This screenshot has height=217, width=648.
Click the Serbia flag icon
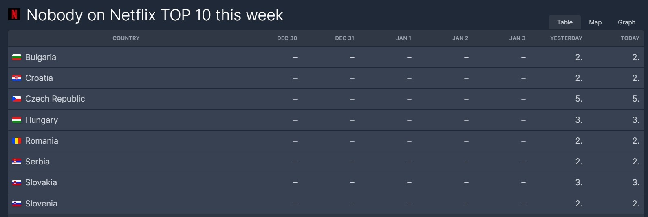(x=17, y=162)
